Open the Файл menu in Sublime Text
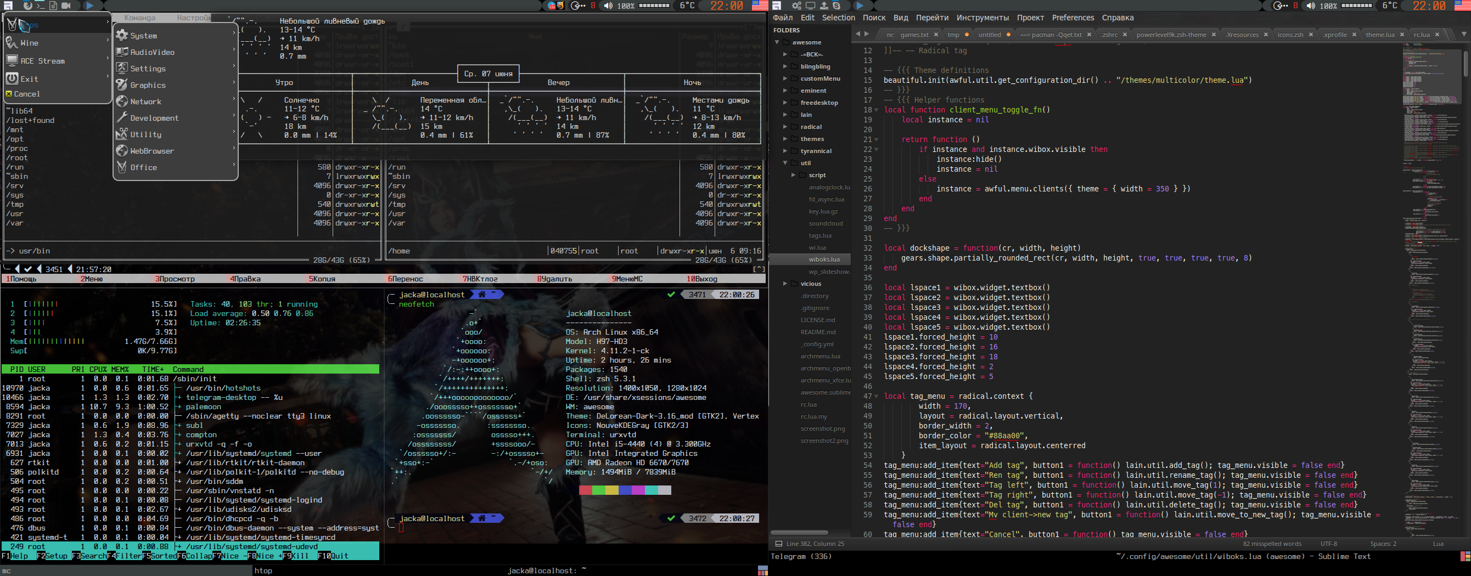 pyautogui.click(x=782, y=18)
